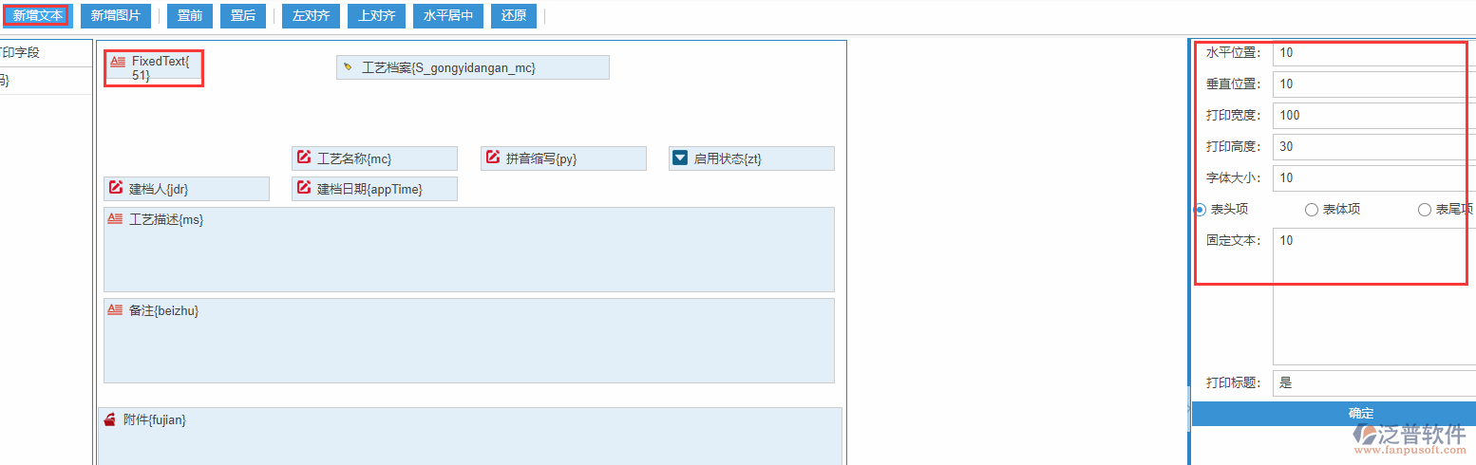Open the 打印标题 dropdown showing 是
Screen dimensions: 1476x465
(x=1374, y=383)
